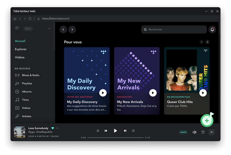Play My New Arrivals mix

tap(153, 93)
